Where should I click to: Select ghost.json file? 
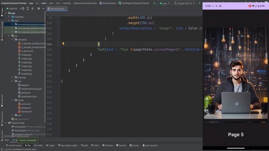coord(24,92)
